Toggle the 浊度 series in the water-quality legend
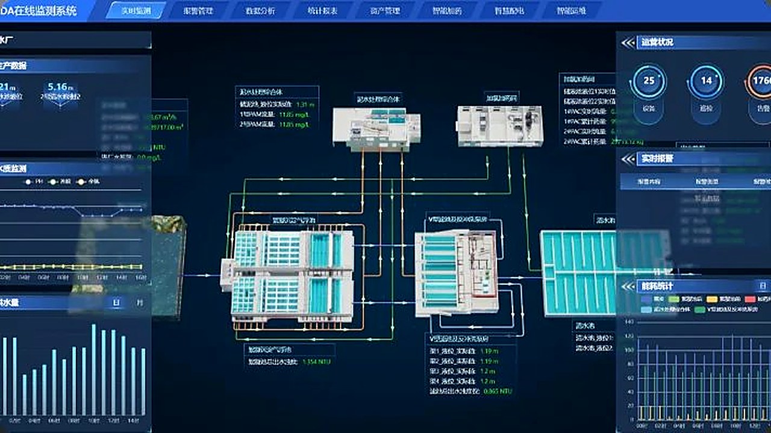This screenshot has width=771, height=433. (x=60, y=181)
